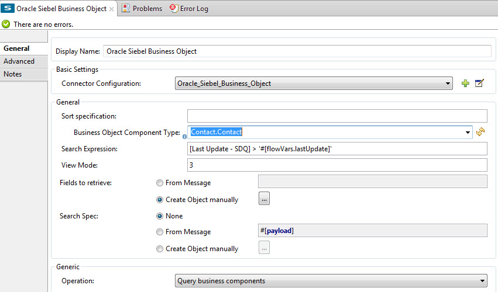The height and width of the screenshot is (292, 498).
Task: Click refresh icon beside Business Object Component Type
Action: 480,133
